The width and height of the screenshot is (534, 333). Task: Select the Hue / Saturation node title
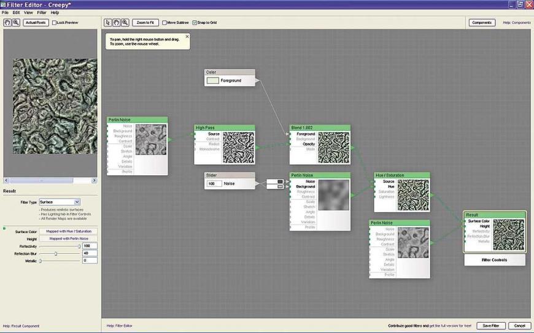tap(390, 175)
